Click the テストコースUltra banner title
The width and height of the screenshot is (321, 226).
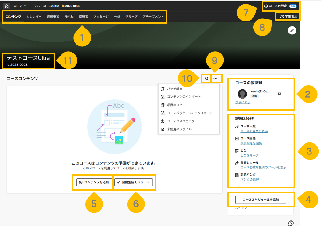[x=28, y=58]
